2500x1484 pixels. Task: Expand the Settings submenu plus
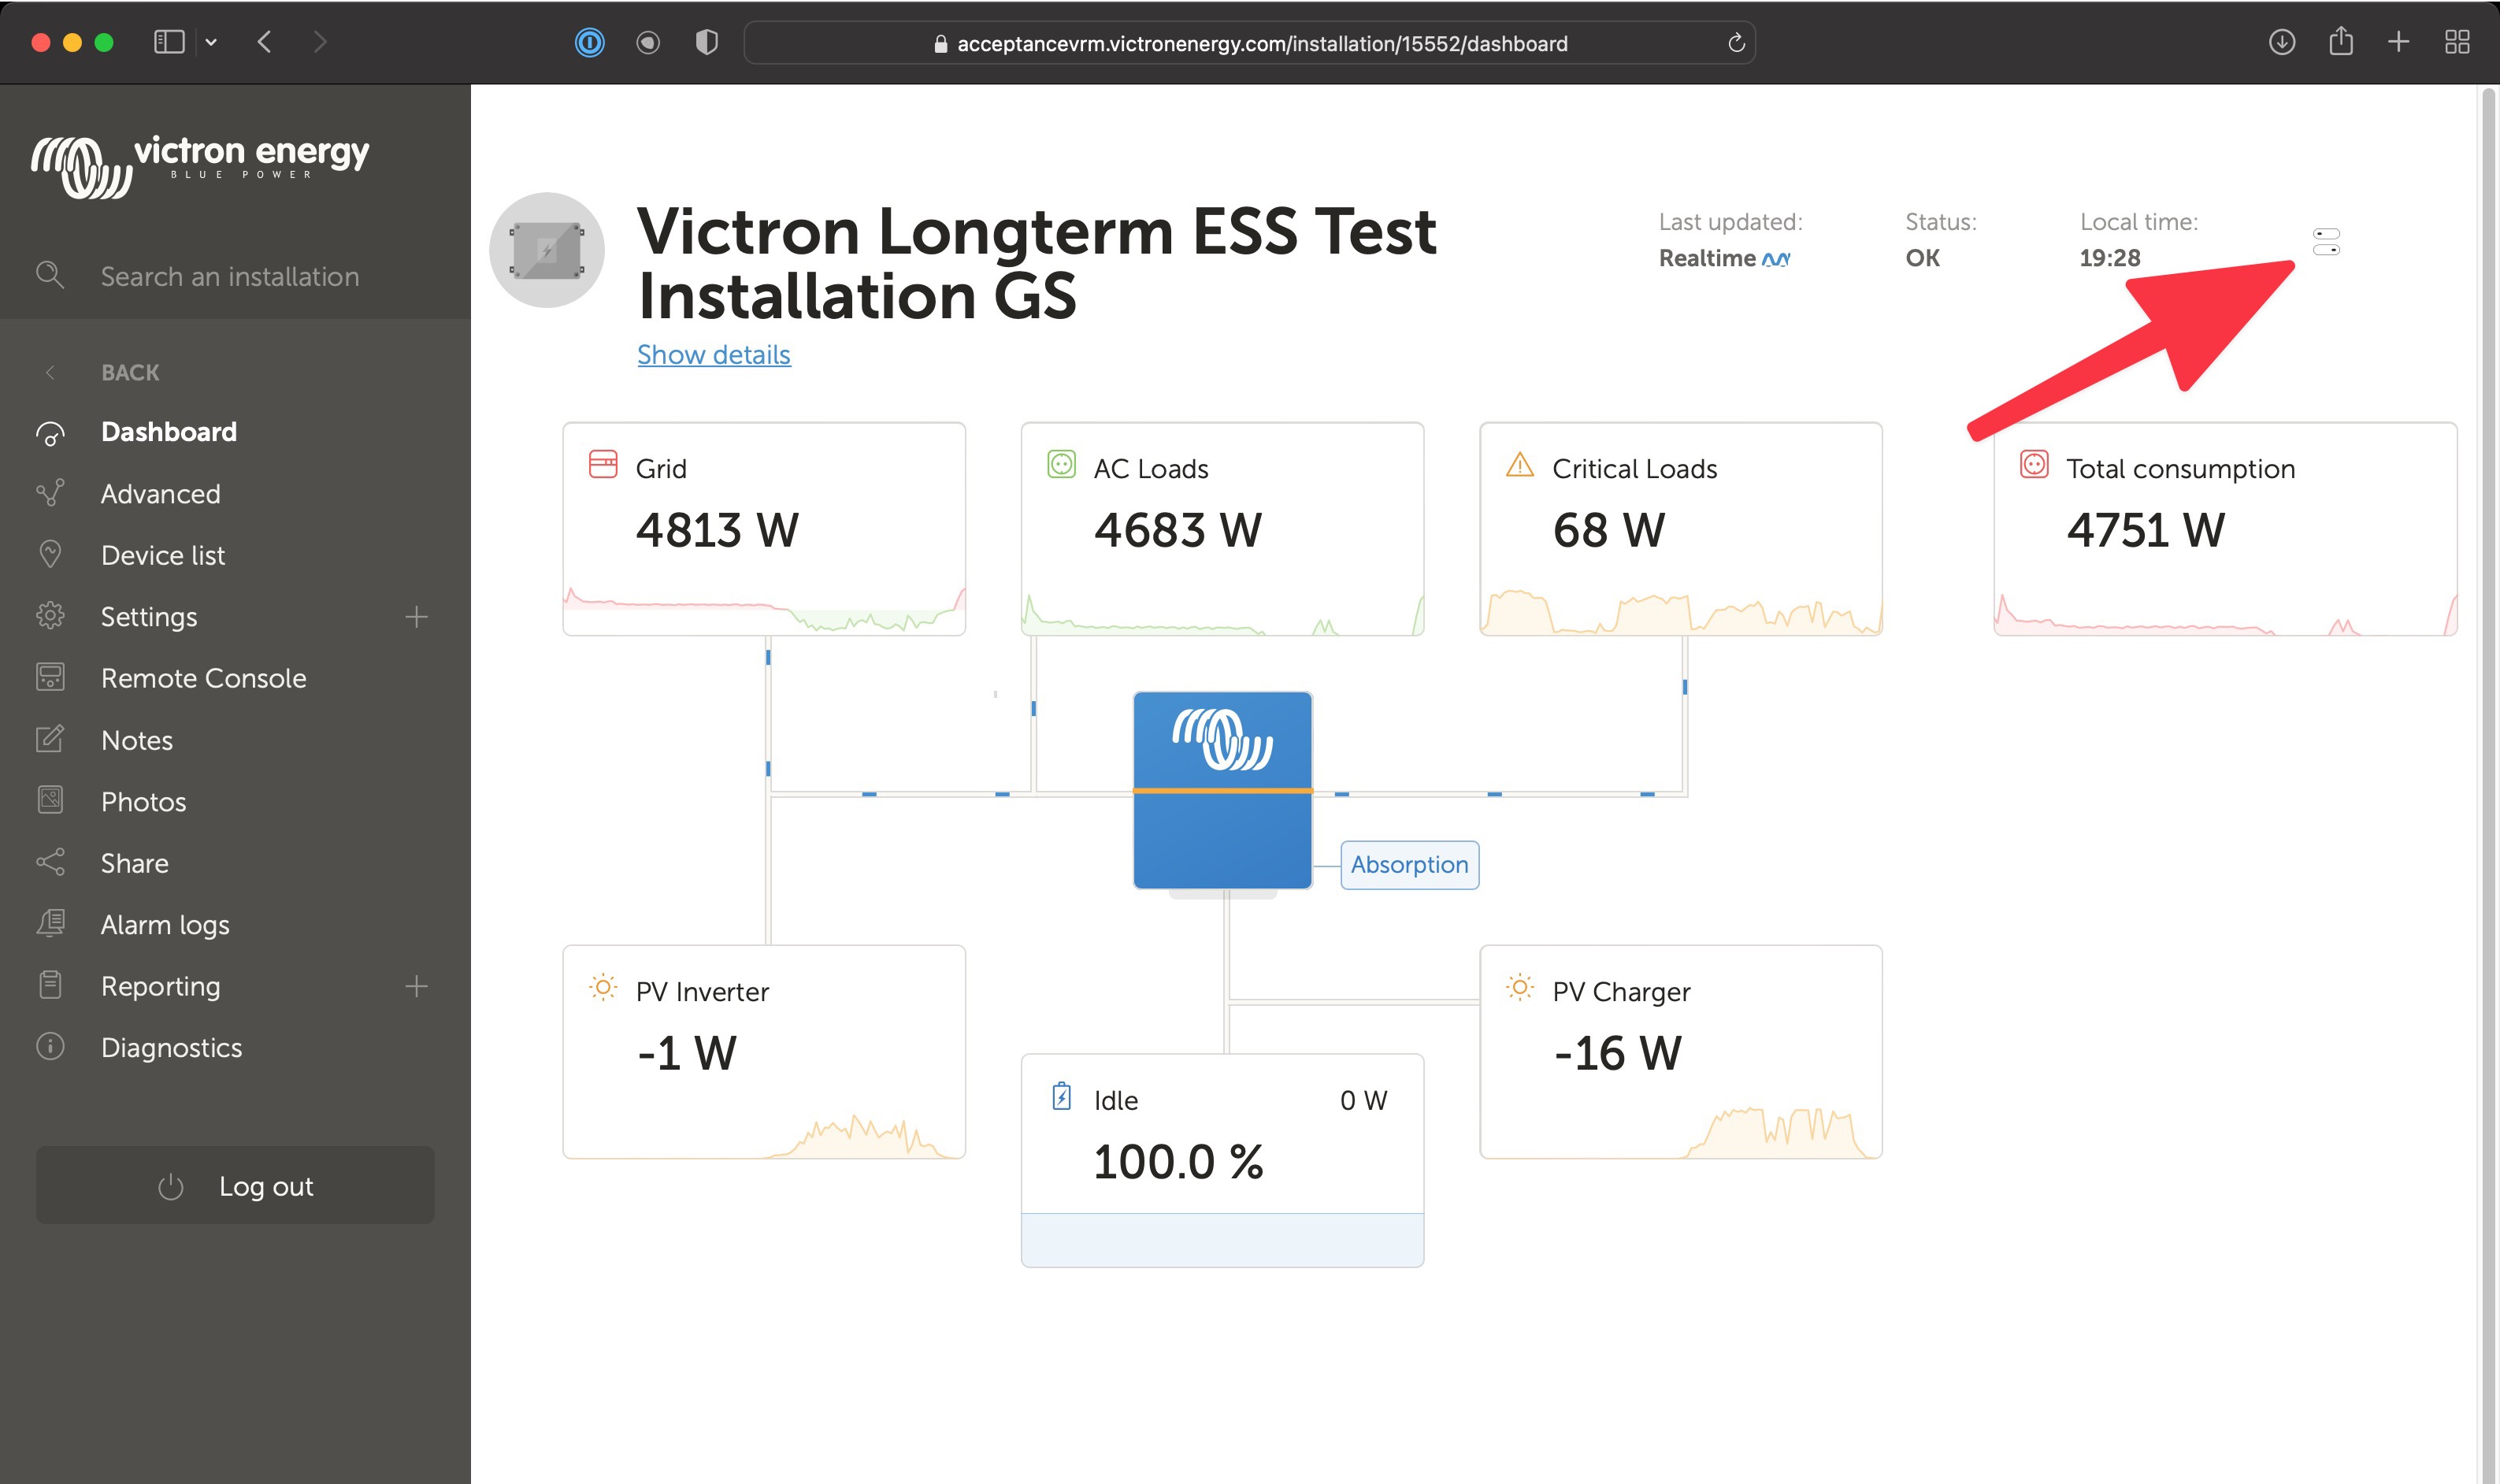(416, 617)
